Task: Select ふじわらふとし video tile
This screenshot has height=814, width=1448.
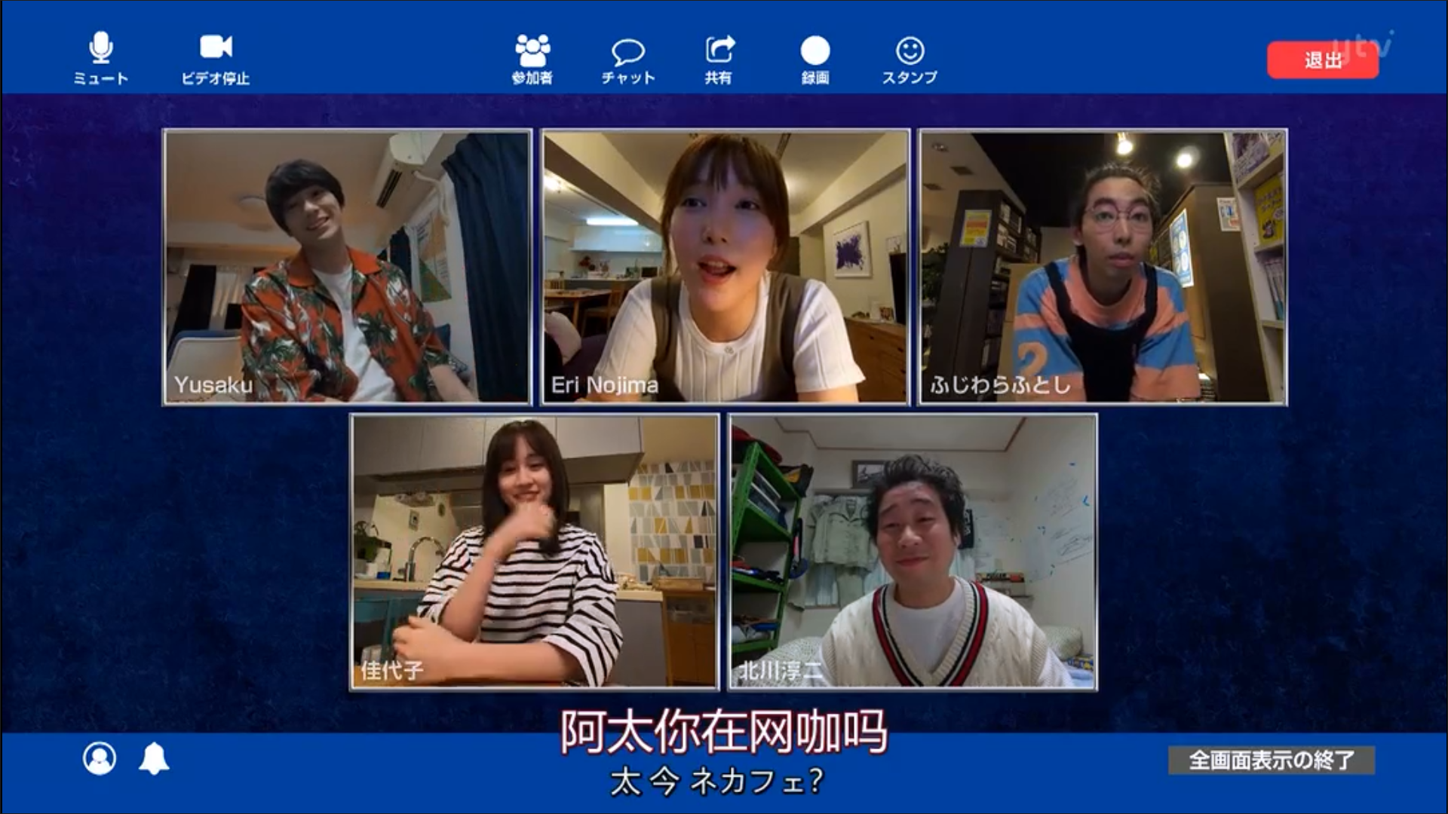Action: (x=1103, y=267)
